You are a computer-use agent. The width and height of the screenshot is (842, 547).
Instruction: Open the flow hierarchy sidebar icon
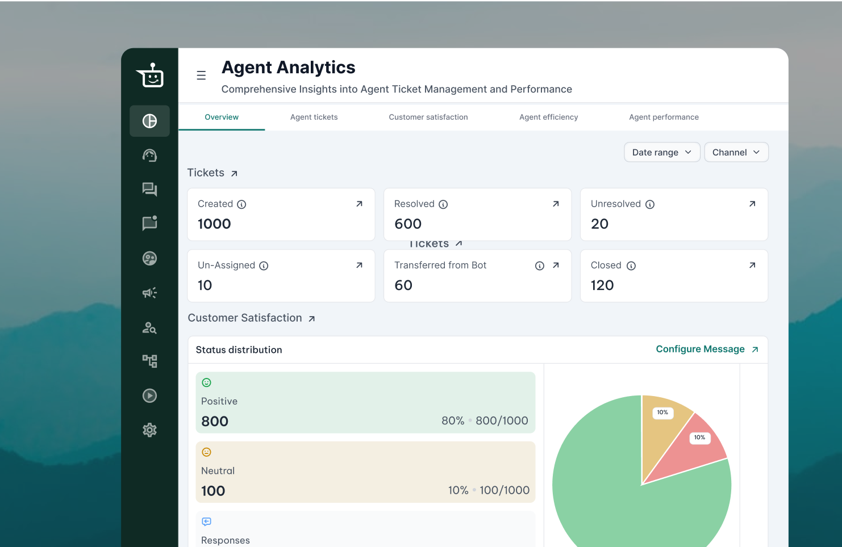(x=149, y=361)
